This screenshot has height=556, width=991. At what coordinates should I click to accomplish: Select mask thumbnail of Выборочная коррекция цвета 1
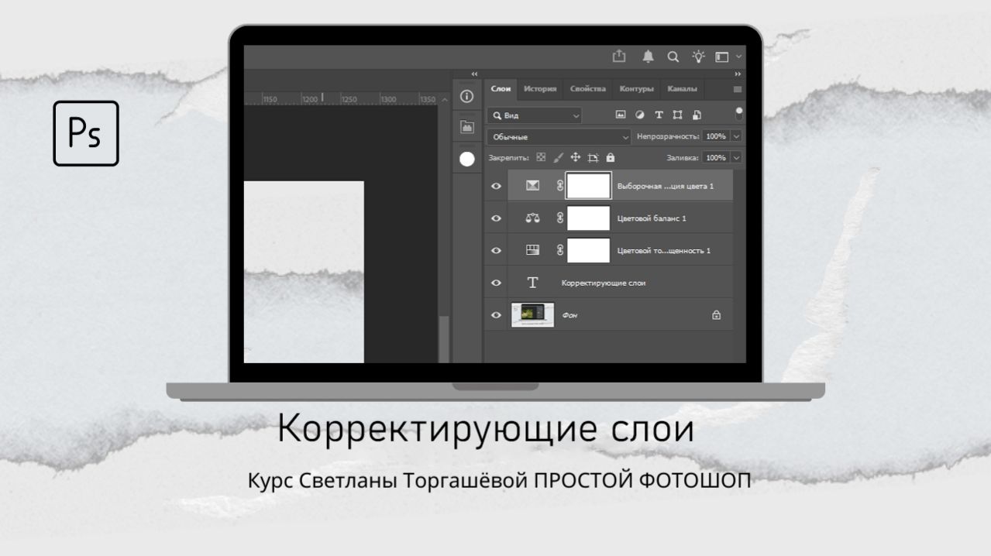tap(589, 186)
